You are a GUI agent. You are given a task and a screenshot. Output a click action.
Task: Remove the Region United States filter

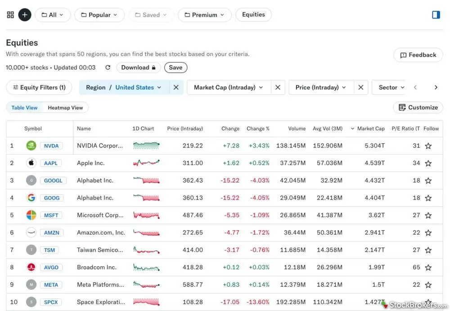176,88
